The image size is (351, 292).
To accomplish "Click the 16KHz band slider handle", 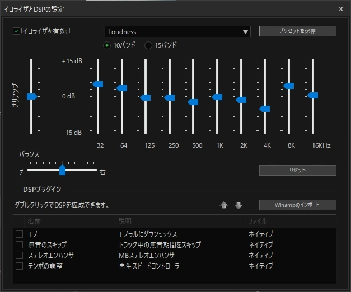I will (313, 95).
